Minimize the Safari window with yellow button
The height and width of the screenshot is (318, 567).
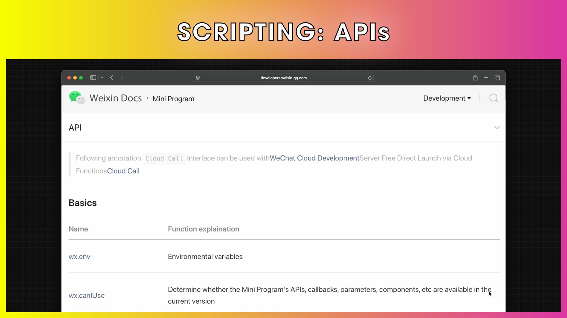[75, 78]
